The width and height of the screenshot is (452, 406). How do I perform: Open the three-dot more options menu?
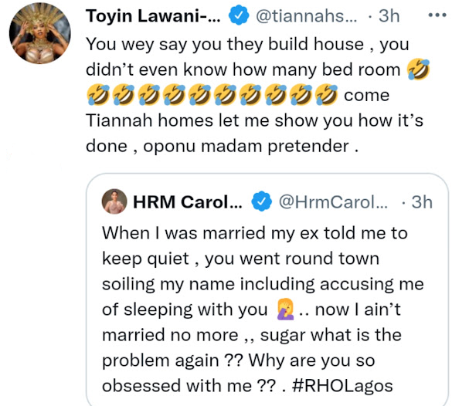click(x=437, y=15)
